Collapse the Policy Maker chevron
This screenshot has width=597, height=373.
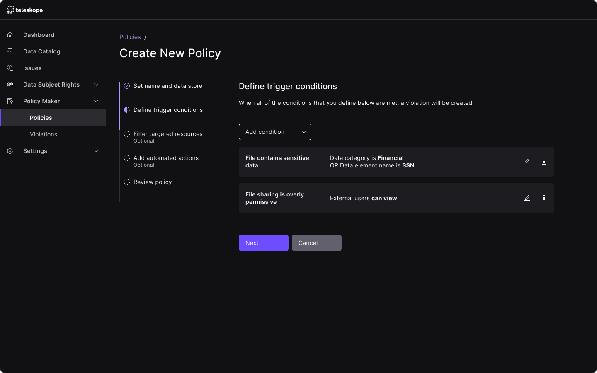96,101
